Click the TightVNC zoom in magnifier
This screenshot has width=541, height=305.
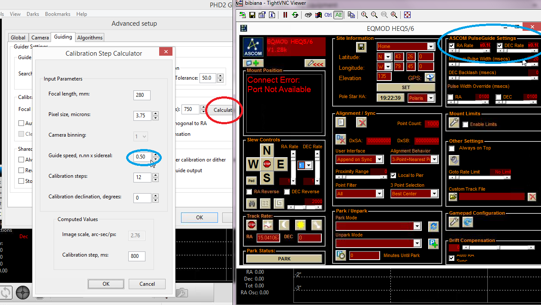coord(364,15)
